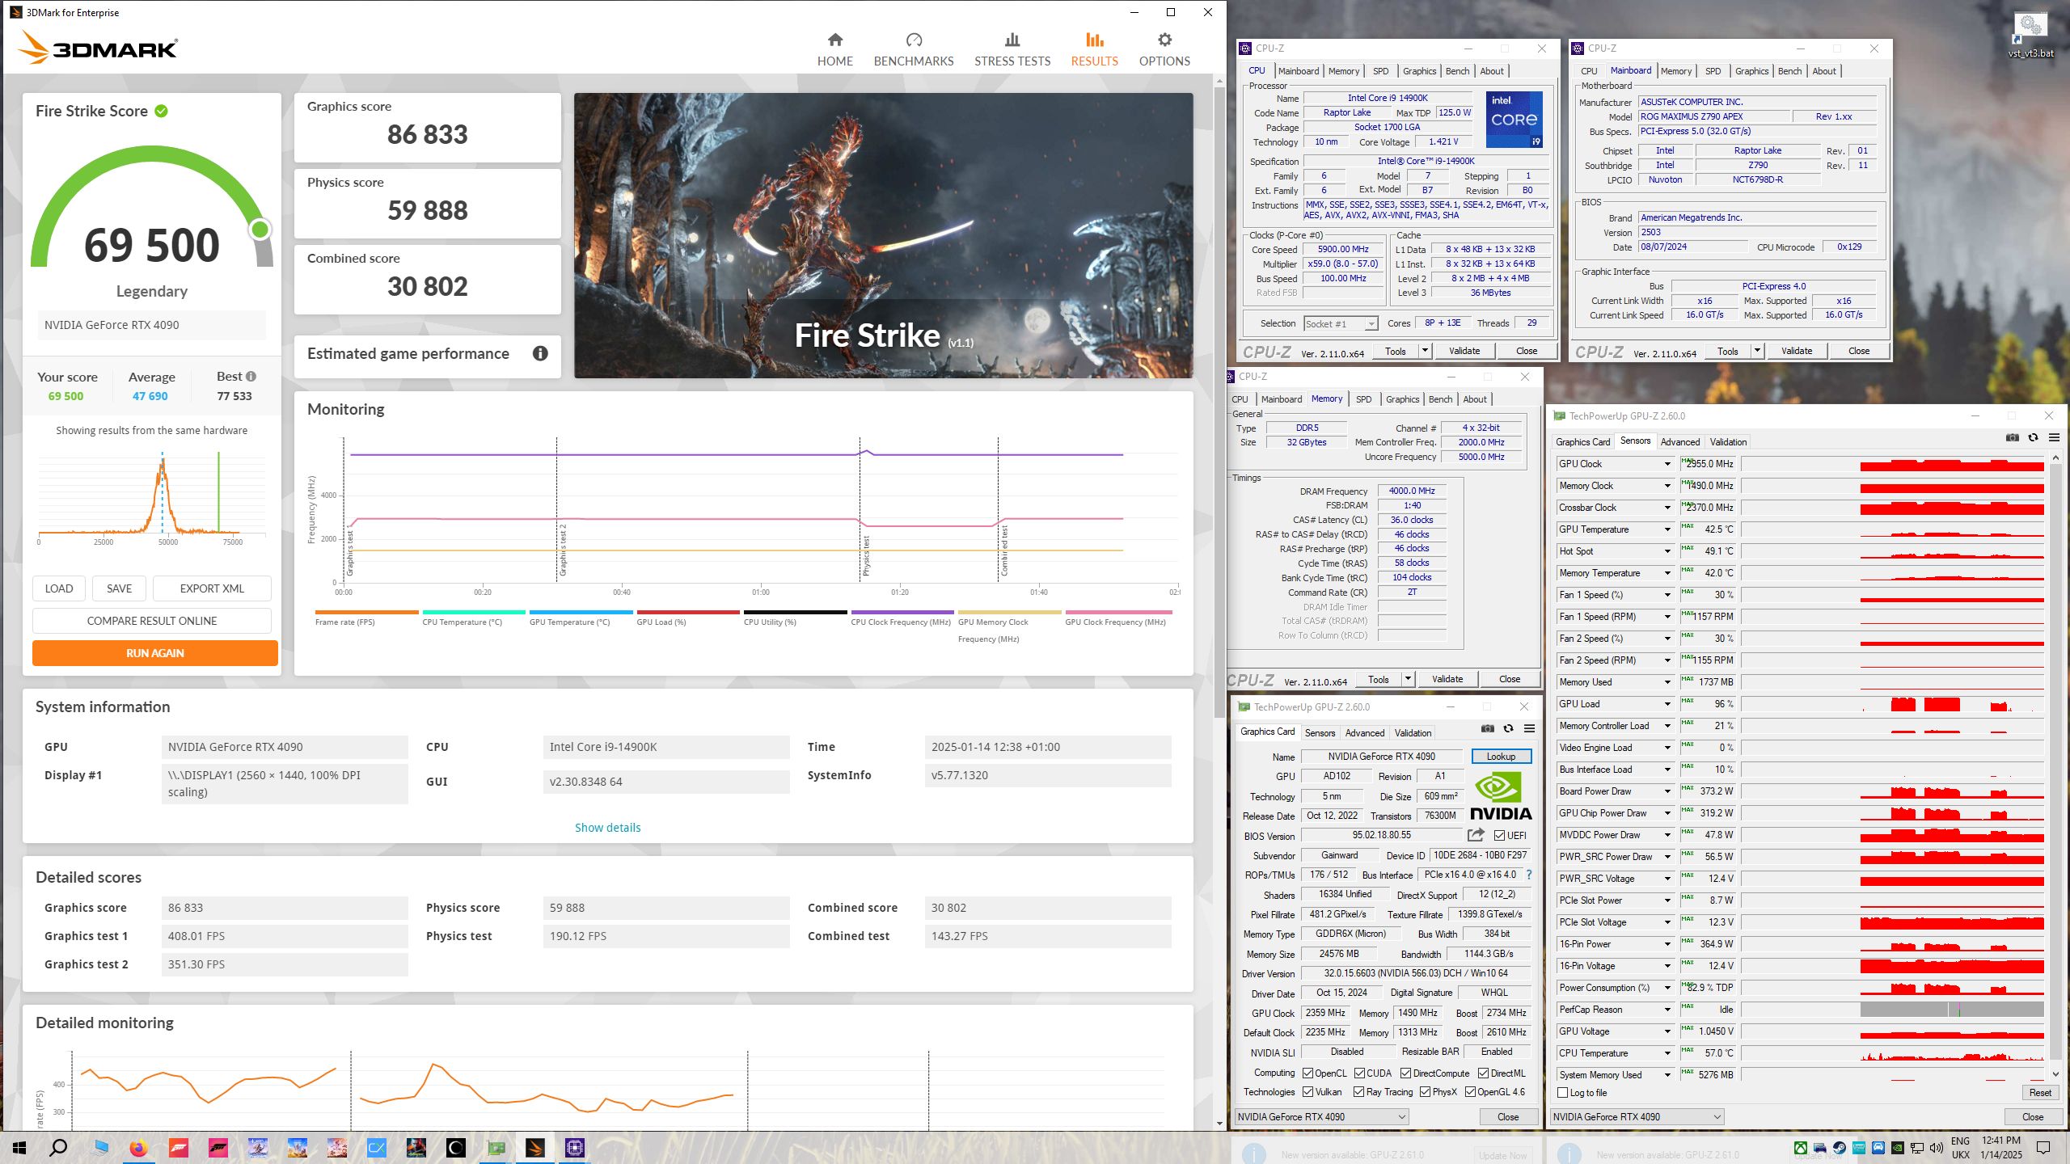
Task: Click the Bus Interface question mark in GPU-Z
Action: 1529,875
